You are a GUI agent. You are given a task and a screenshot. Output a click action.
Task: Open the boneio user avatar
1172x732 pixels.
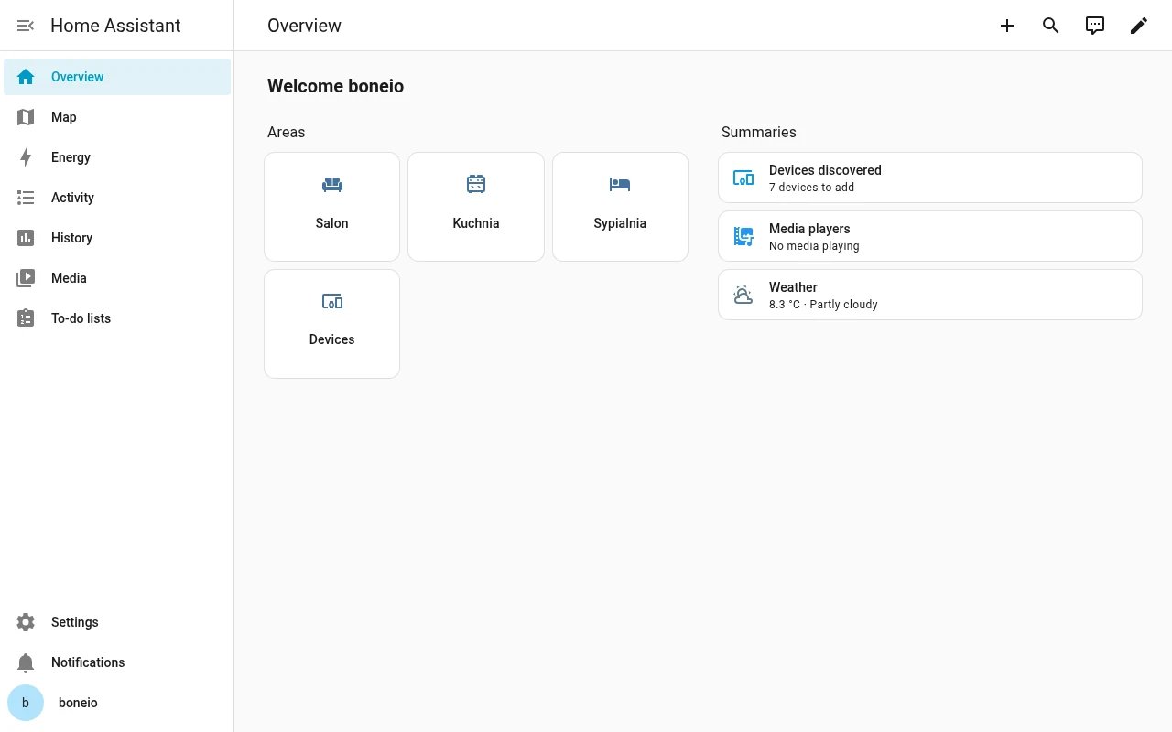(x=26, y=703)
